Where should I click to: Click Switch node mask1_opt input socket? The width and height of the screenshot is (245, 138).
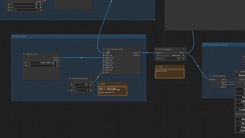[103, 55]
